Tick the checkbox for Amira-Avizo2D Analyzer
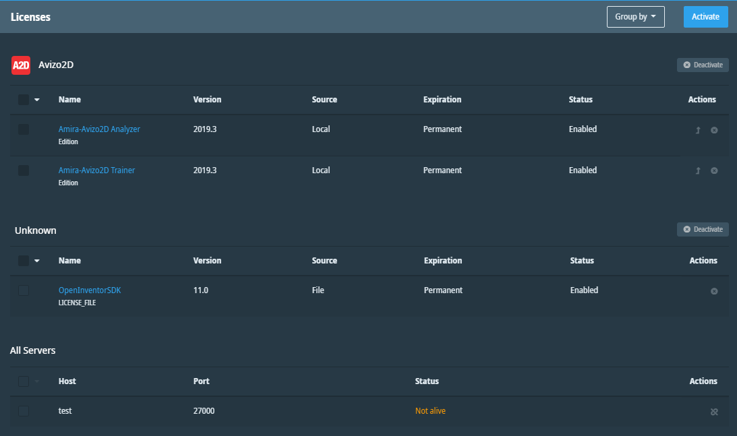This screenshot has width=737, height=436. point(24,129)
